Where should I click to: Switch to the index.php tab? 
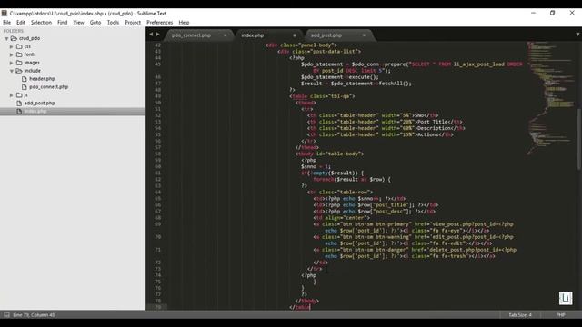[x=253, y=35]
